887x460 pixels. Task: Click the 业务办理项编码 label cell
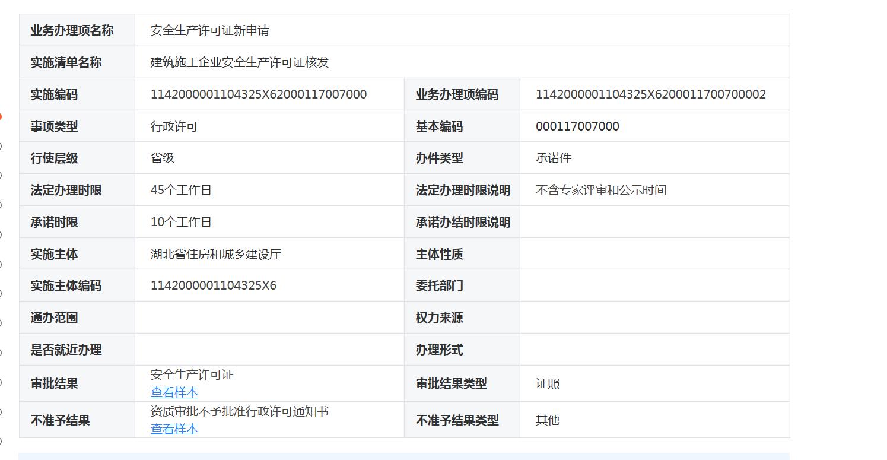pyautogui.click(x=462, y=94)
